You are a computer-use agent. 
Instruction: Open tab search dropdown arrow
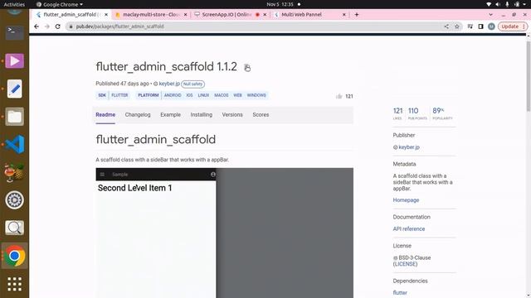(490, 15)
